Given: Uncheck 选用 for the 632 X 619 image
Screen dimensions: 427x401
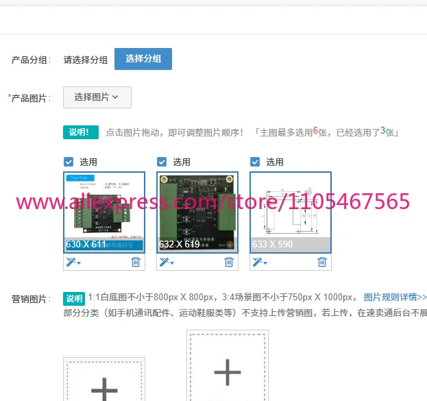Looking at the screenshot, I should (x=162, y=162).
